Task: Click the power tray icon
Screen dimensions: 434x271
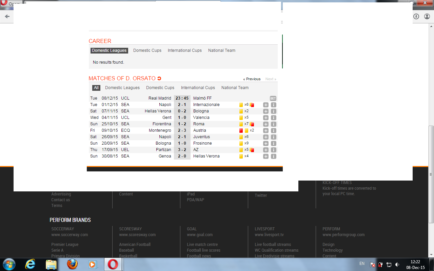Action: (380, 265)
